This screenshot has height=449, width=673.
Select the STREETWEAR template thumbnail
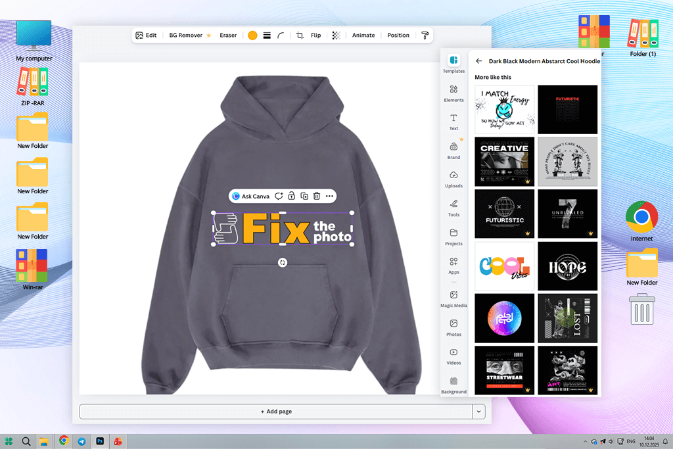[x=504, y=371]
